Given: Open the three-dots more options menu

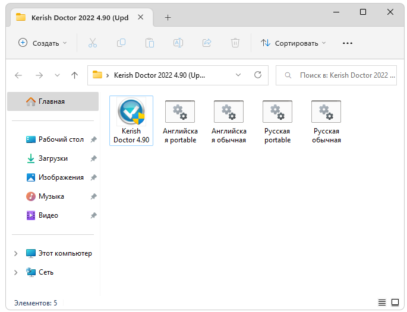Looking at the screenshot, I should pos(348,43).
